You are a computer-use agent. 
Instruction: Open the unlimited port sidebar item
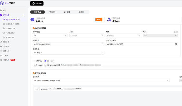point(10,33)
